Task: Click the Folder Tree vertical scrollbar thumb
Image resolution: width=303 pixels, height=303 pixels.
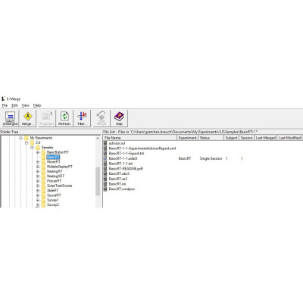Action: click(98, 181)
